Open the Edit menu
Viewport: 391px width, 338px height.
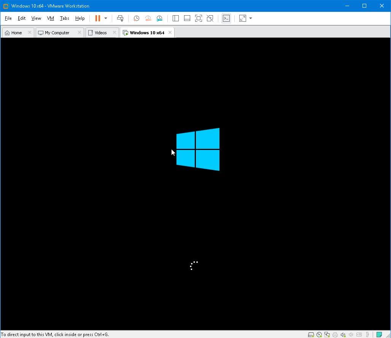21,18
